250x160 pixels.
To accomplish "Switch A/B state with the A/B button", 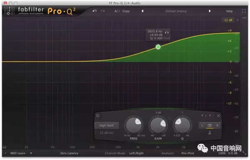I will [117, 11].
